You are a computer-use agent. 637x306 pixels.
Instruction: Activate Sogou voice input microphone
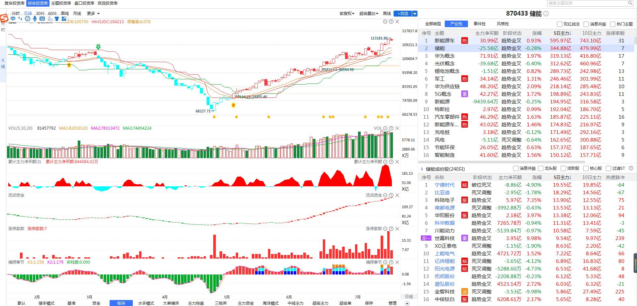click(x=35, y=19)
